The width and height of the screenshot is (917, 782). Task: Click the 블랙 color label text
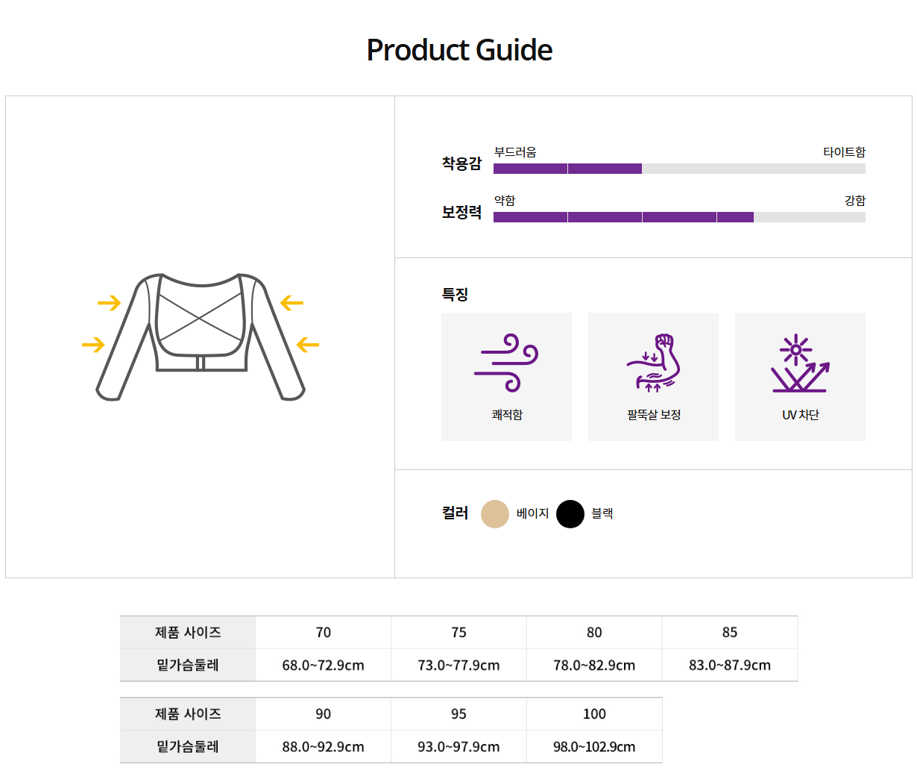[602, 514]
